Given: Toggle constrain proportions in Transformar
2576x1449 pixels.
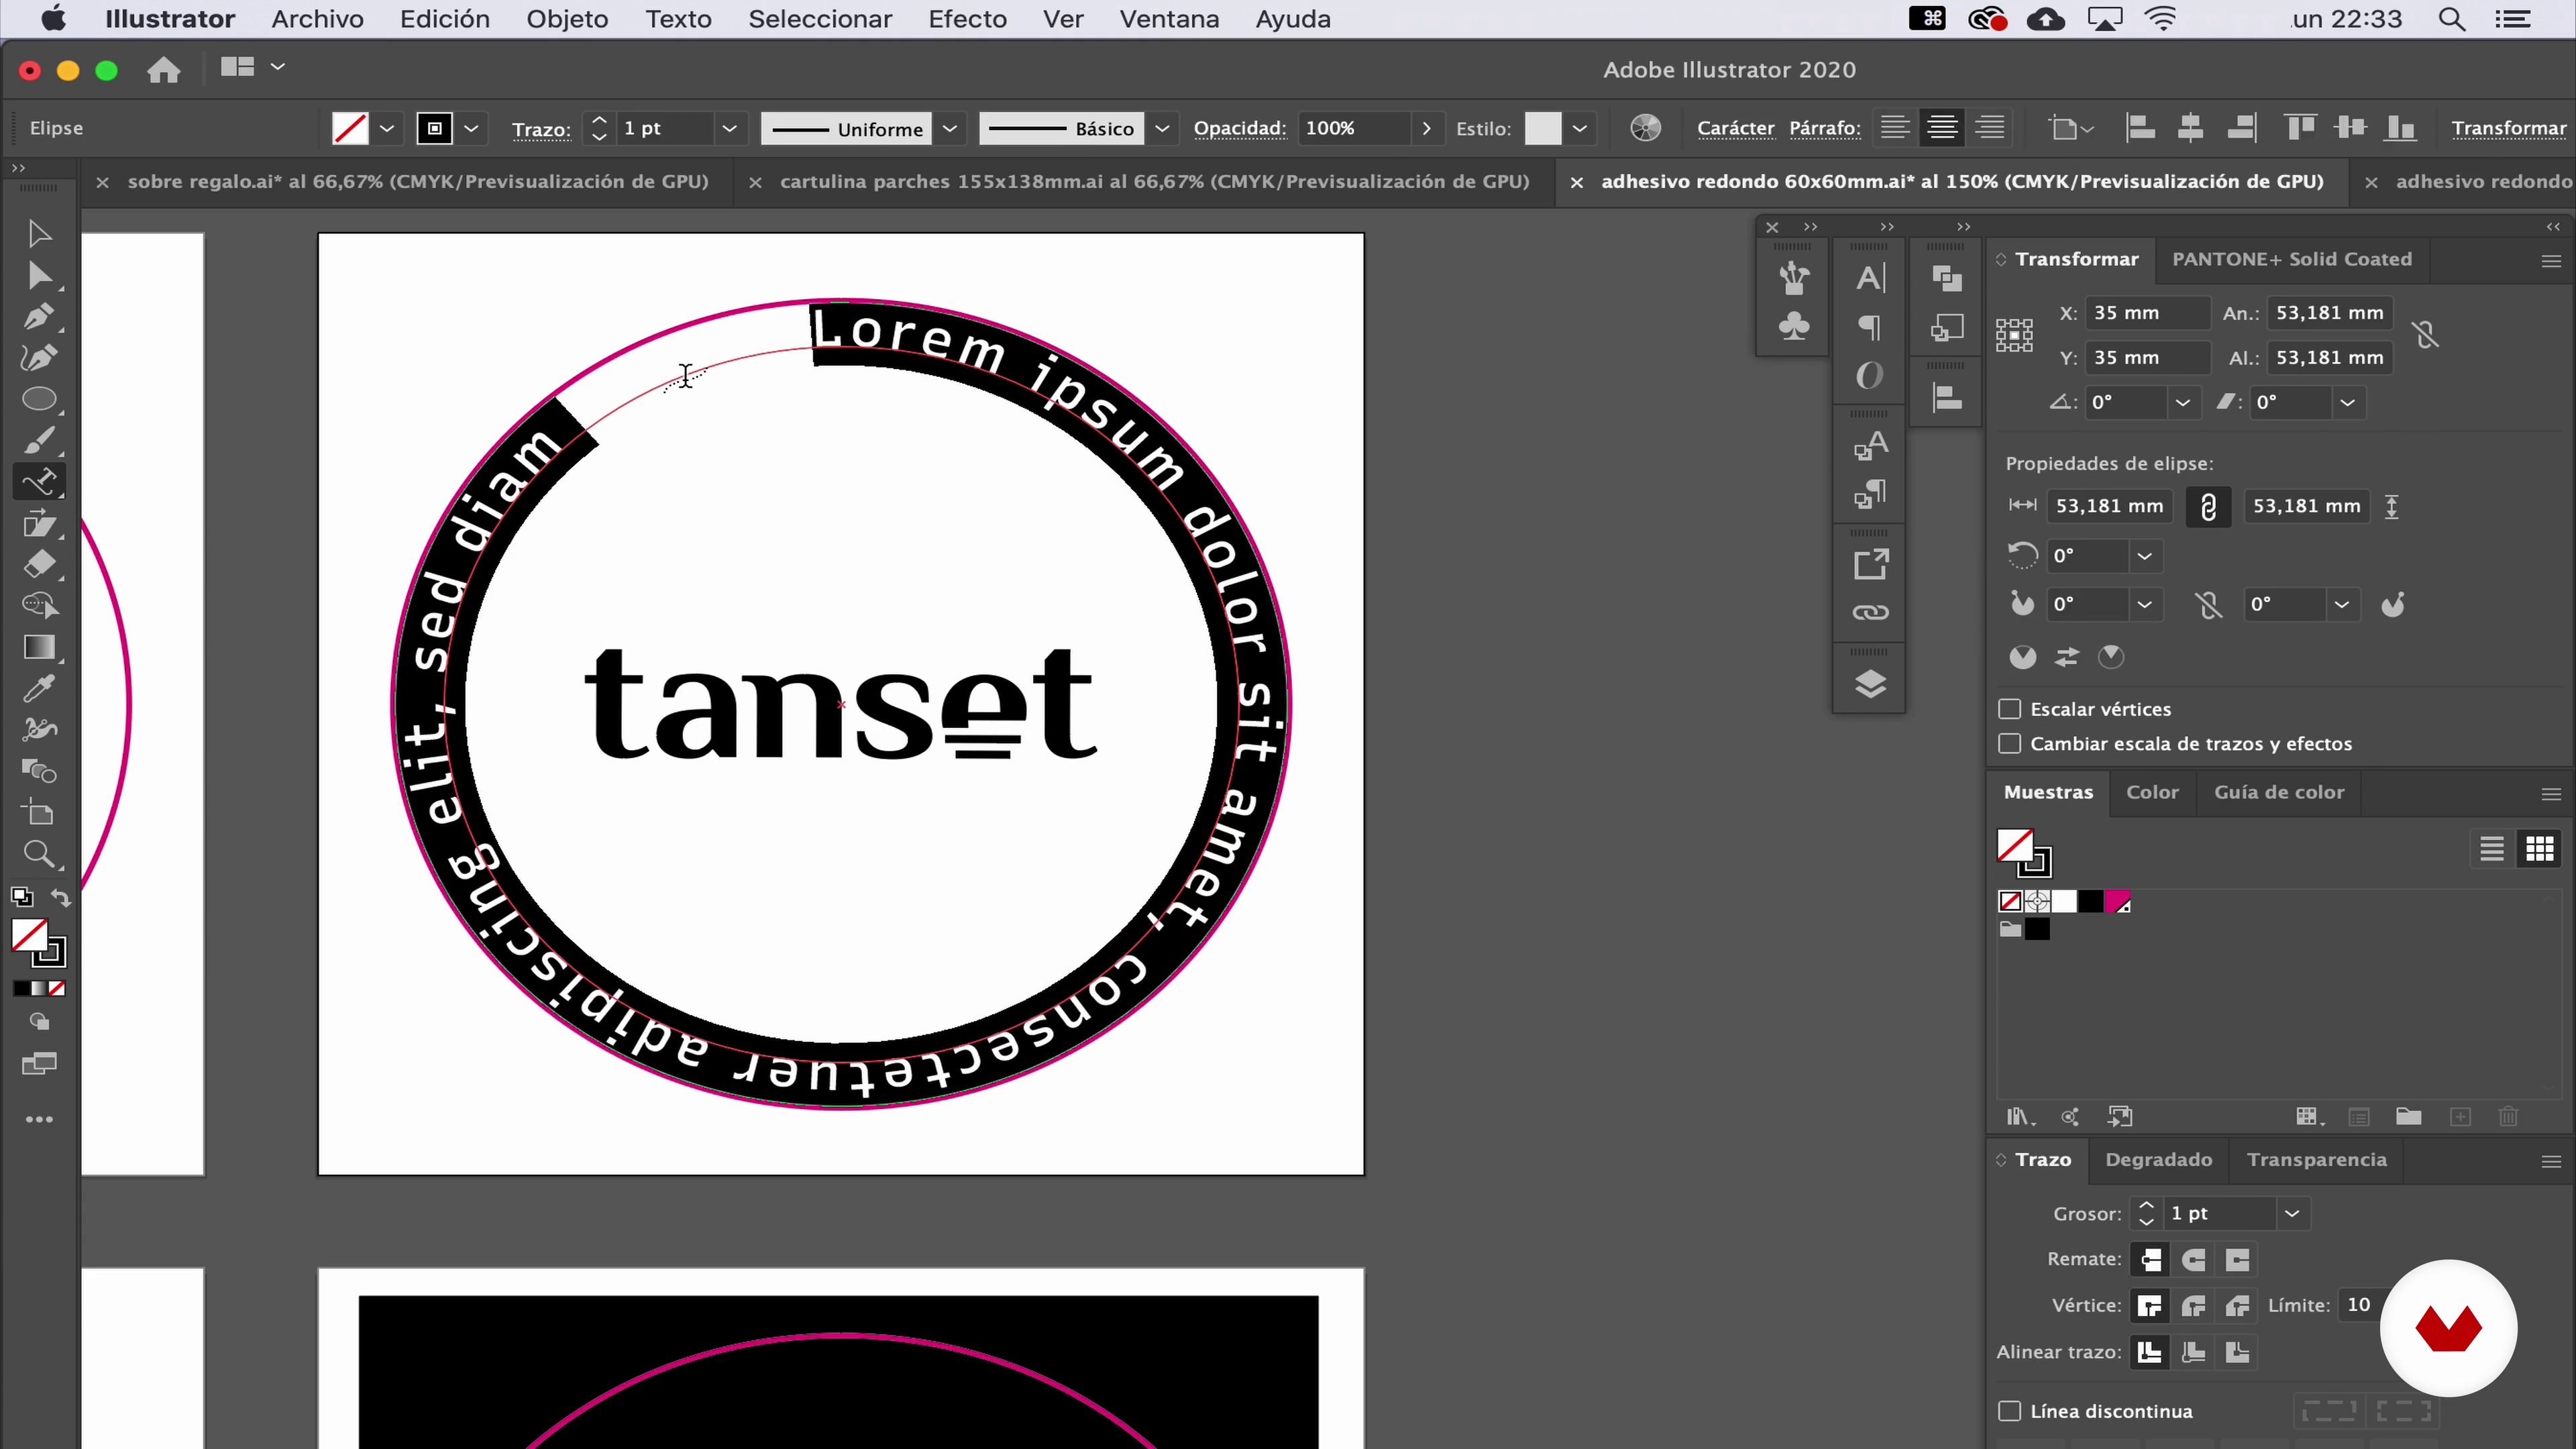Looking at the screenshot, I should [x=2425, y=335].
